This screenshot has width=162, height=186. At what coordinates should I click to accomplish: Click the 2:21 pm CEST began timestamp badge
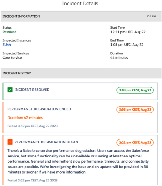coord(135,143)
